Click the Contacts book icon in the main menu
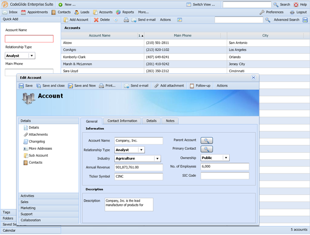 (54, 12)
